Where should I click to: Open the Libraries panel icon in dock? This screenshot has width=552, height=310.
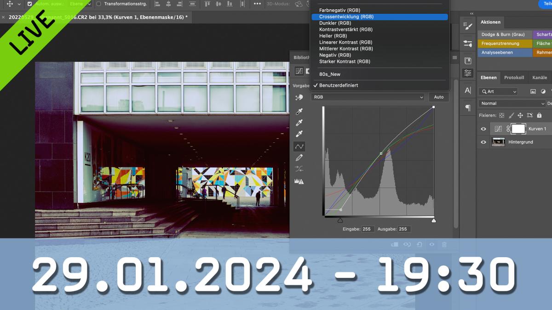pyautogui.click(x=468, y=61)
